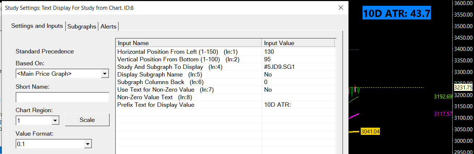Click the Input Name column header
Screen dimensions: 474x154
pyautogui.click(x=189, y=43)
